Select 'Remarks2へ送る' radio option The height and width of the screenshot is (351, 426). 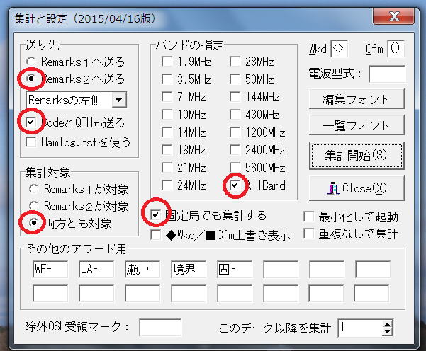click(32, 78)
